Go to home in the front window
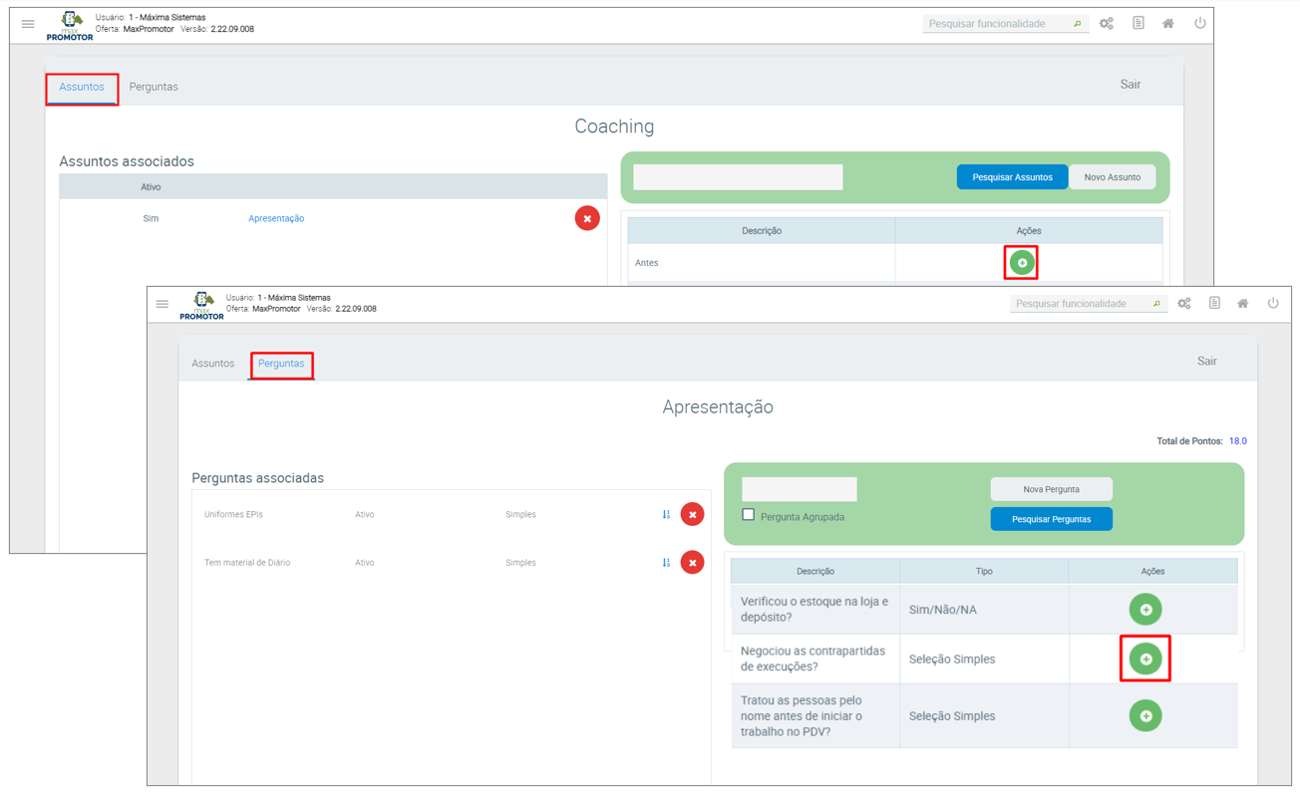Screen dimensions: 1300x792 1242,304
